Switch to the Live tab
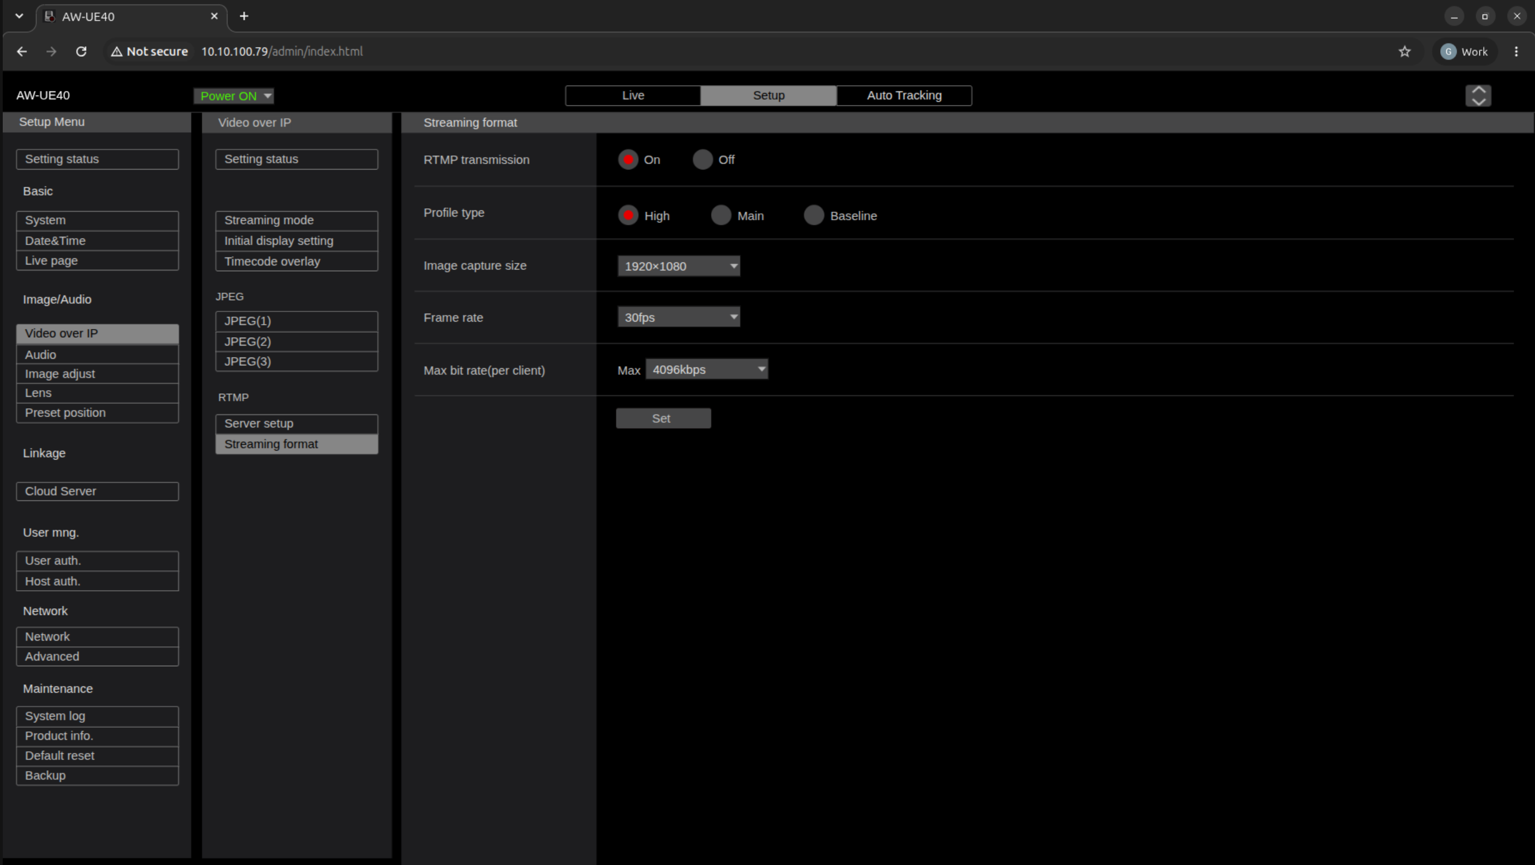The height and width of the screenshot is (865, 1535). (x=633, y=95)
